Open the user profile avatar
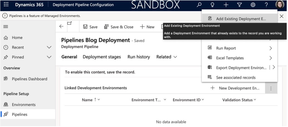The width and height of the screenshot is (288, 127). (x=280, y=5)
